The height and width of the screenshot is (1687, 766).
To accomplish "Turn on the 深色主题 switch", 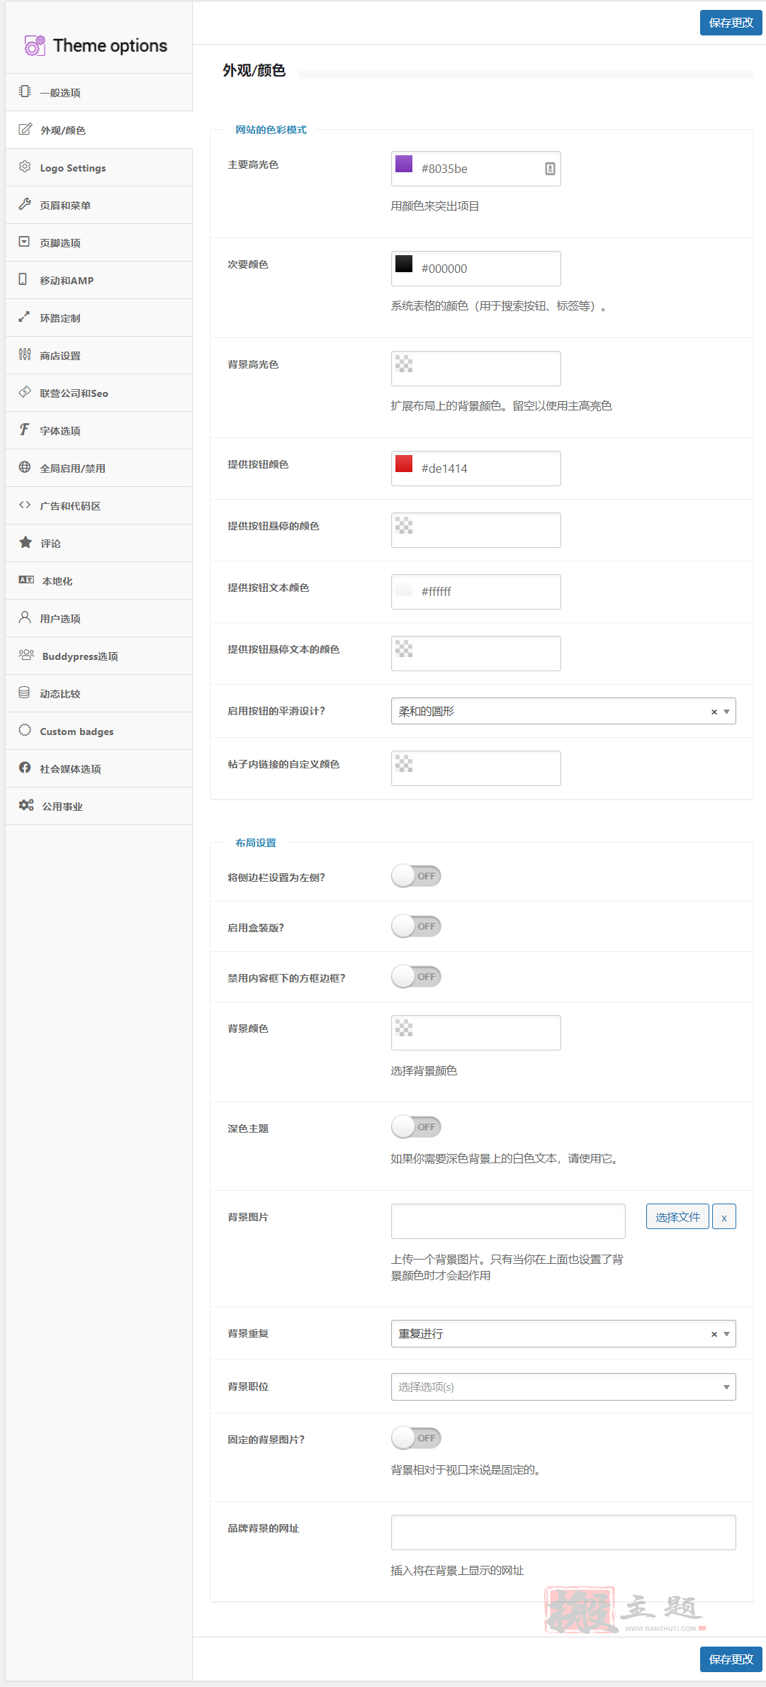I will coord(416,1127).
